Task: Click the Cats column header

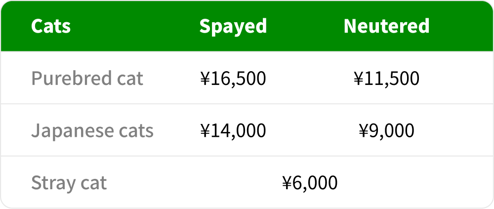Action: point(51,26)
